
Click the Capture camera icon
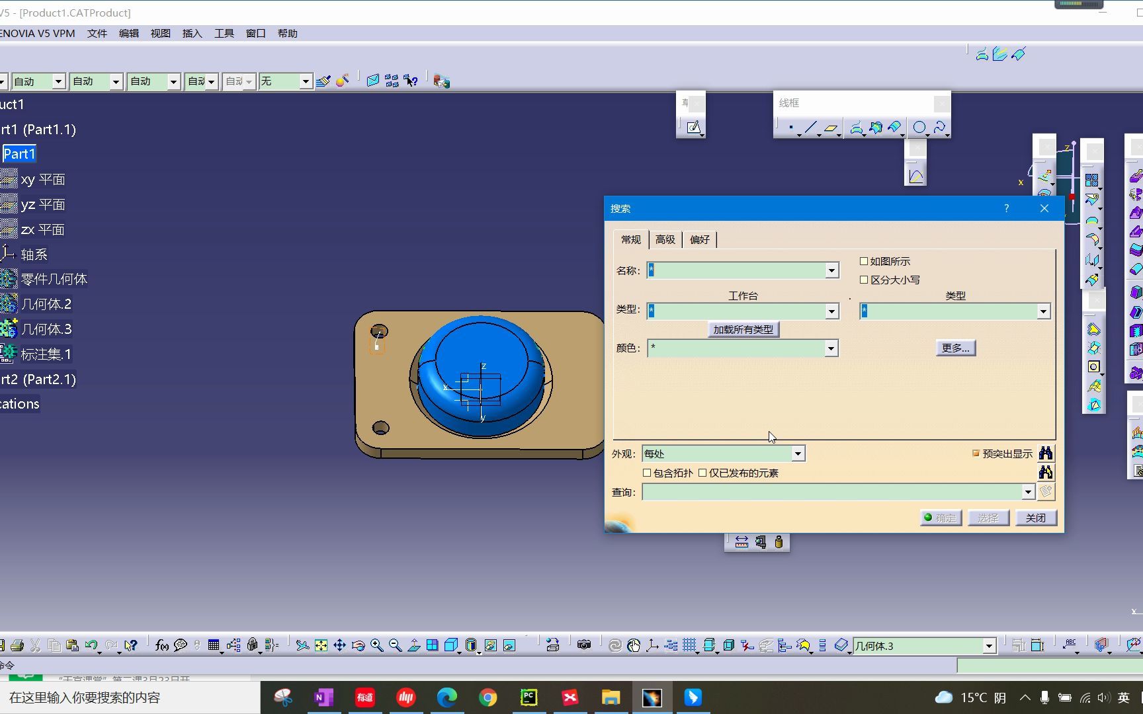(583, 645)
